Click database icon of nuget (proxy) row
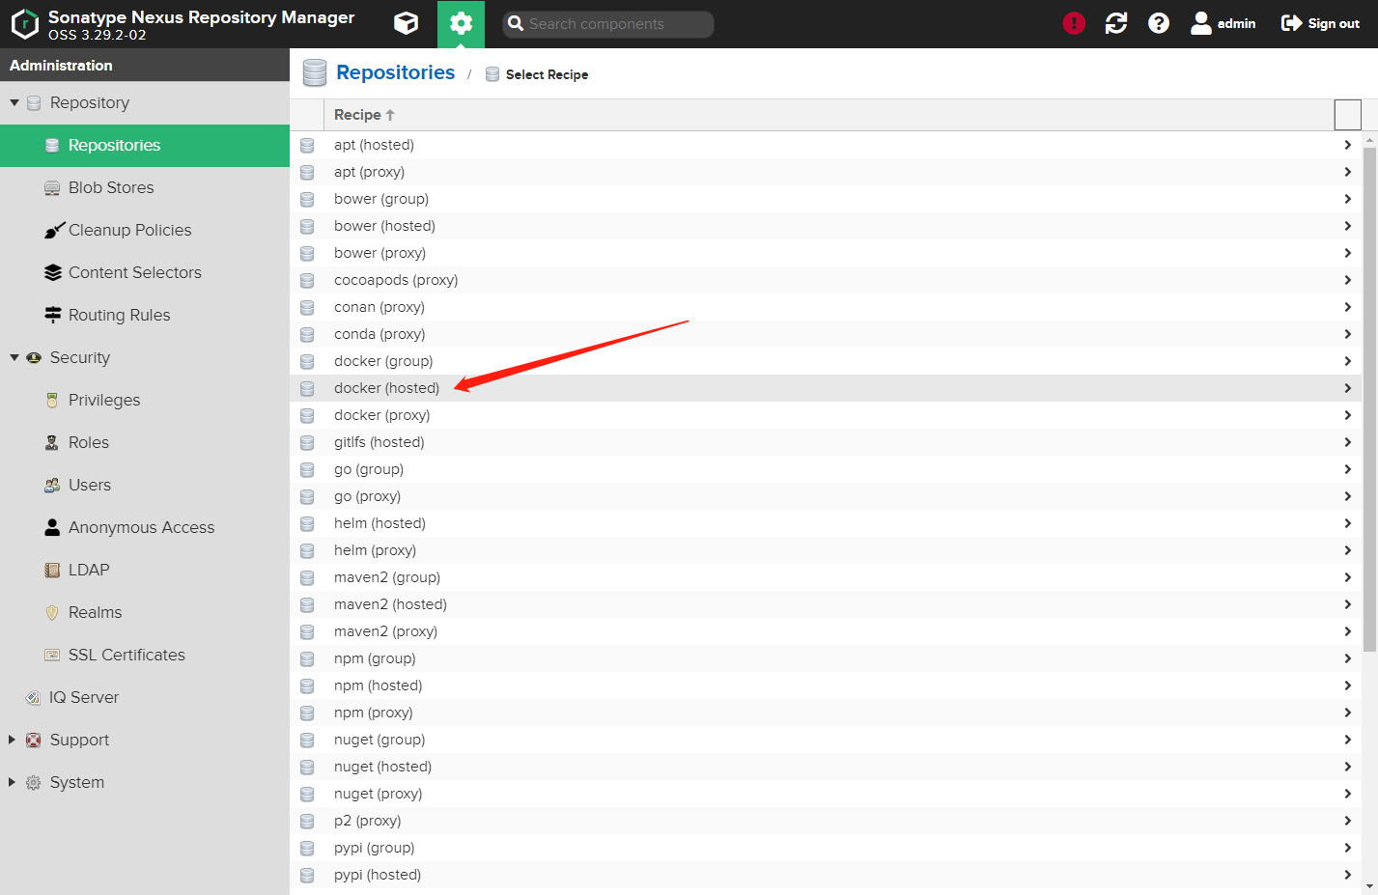Image resolution: width=1378 pixels, height=895 pixels. pos(307,794)
